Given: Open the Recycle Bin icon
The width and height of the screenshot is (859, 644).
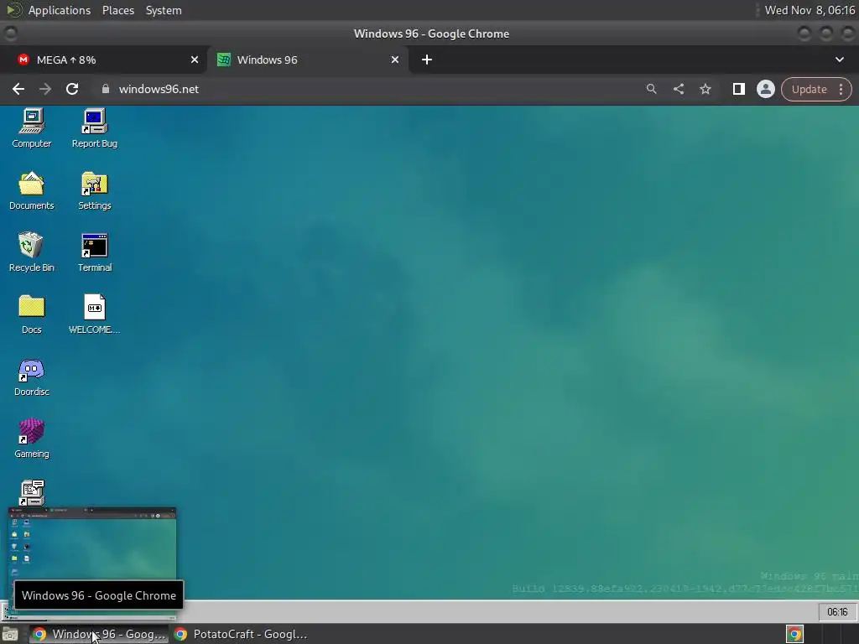Looking at the screenshot, I should [x=32, y=252].
